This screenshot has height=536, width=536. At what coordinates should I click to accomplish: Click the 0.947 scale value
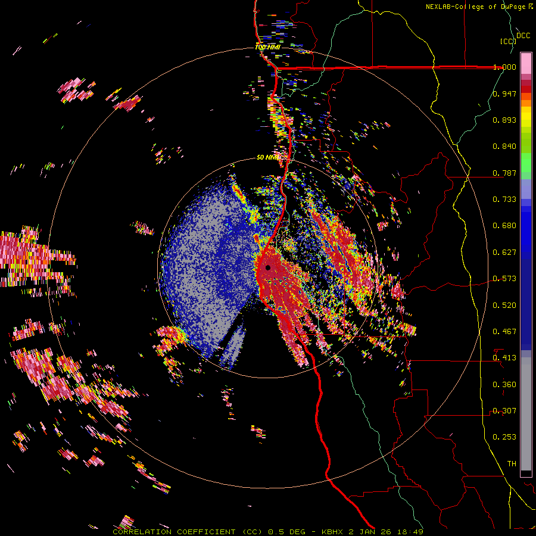(504, 94)
